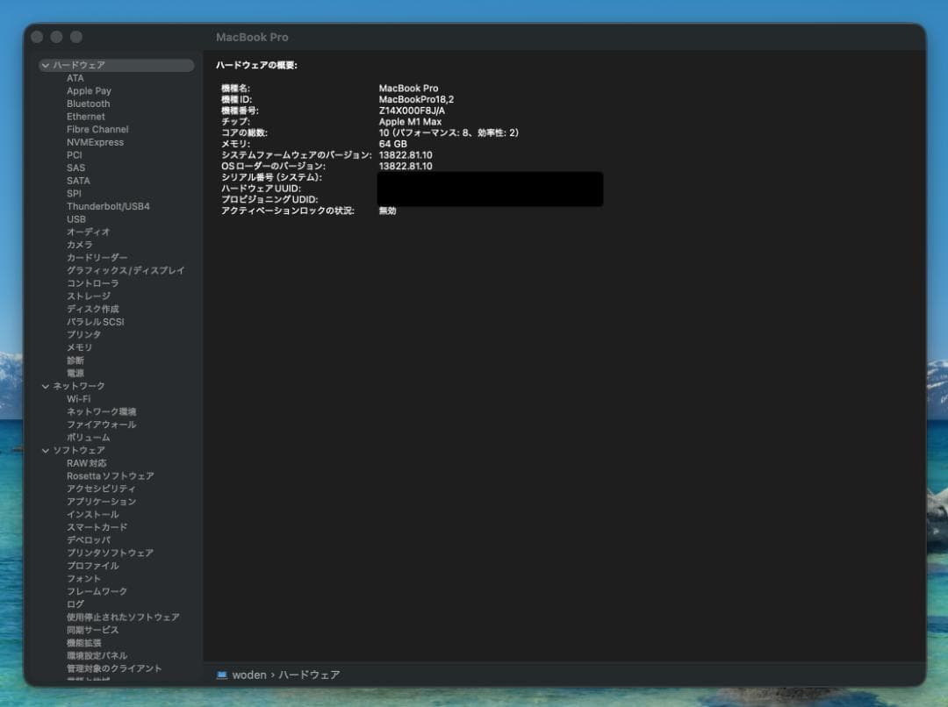Viewport: 948px width, 707px height.
Task: Click the MacBookPro18,2 model ID value
Action: [x=416, y=100]
